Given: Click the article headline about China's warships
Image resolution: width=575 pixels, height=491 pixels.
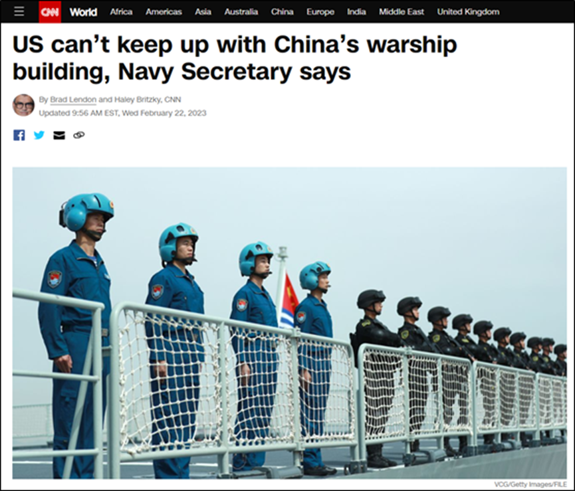Looking at the screenshot, I should point(235,58).
